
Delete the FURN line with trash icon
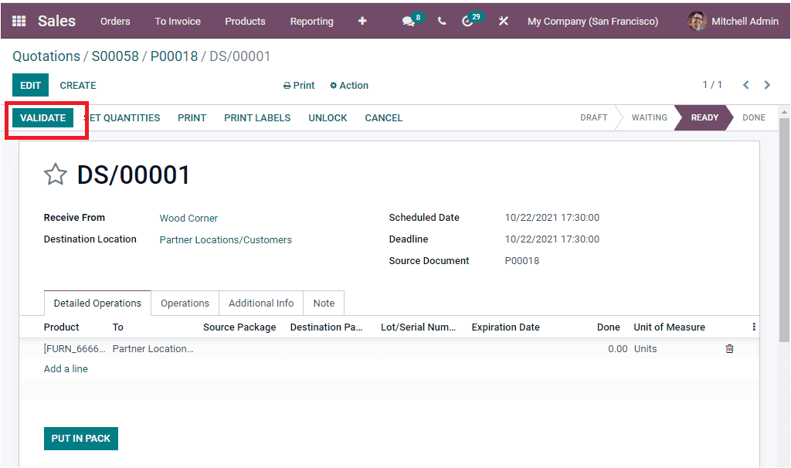click(x=728, y=348)
